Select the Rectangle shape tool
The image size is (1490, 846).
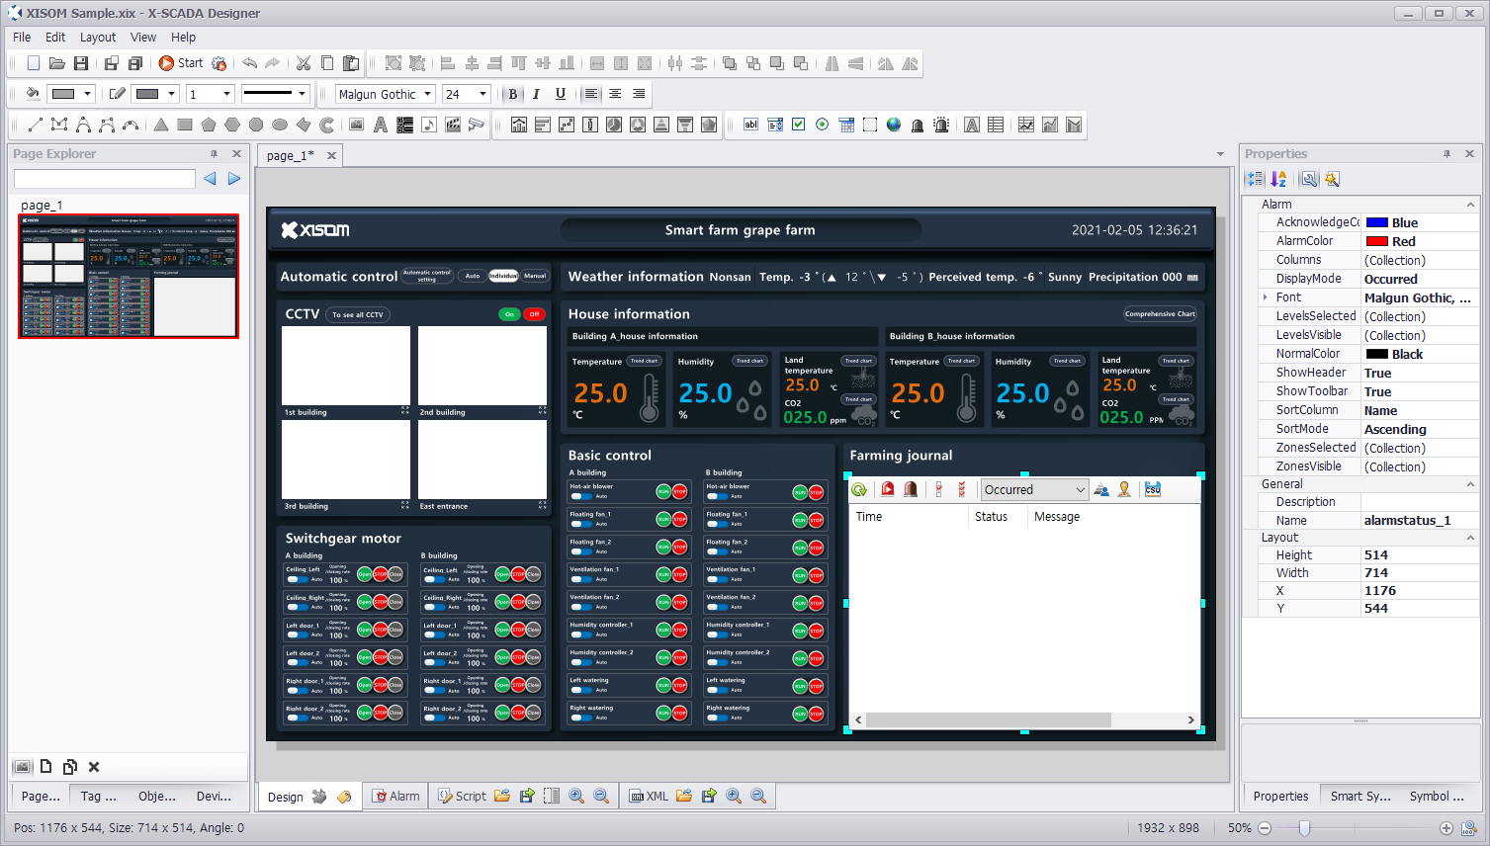pos(185,125)
